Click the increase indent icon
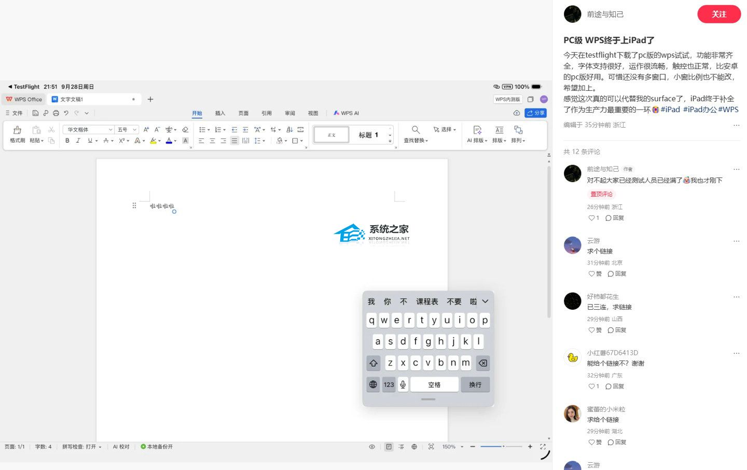This screenshot has width=747, height=470. [245, 130]
